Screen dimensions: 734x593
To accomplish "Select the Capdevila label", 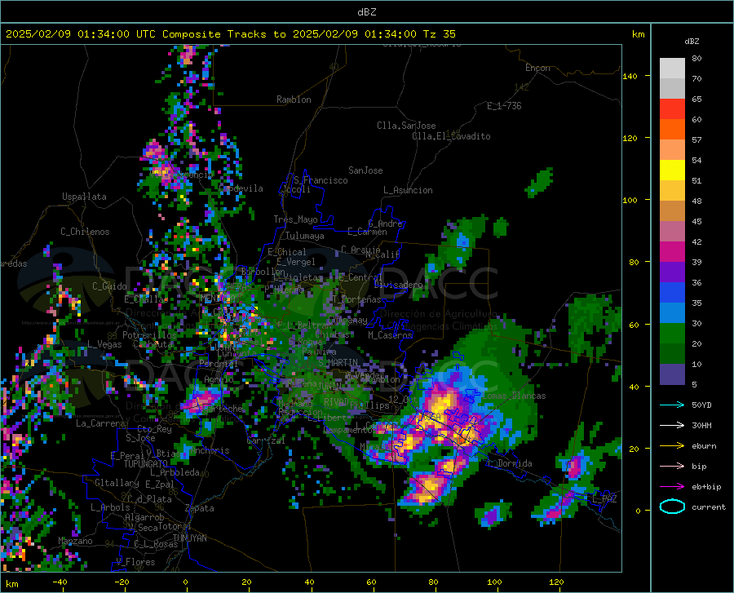I will (241, 188).
